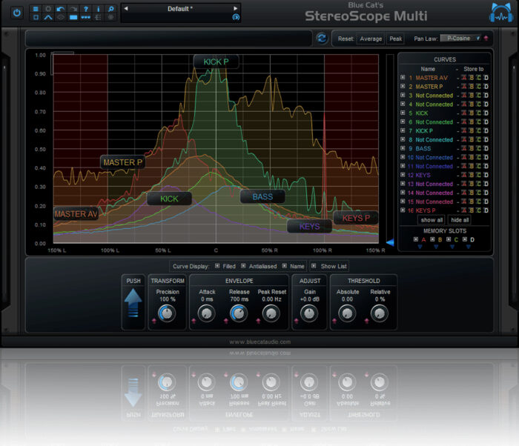
Task: Open the Pan Law P-Cosine dropdown
Action: [460, 39]
